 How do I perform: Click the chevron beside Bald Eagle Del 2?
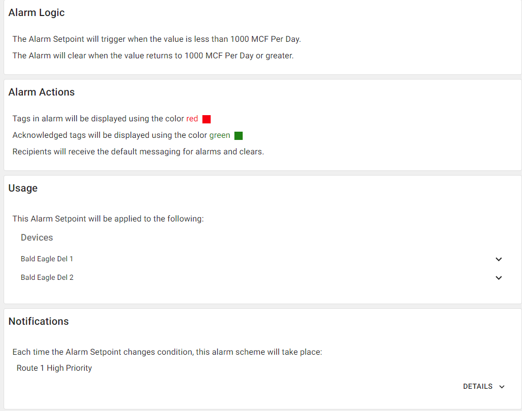pyautogui.click(x=498, y=278)
